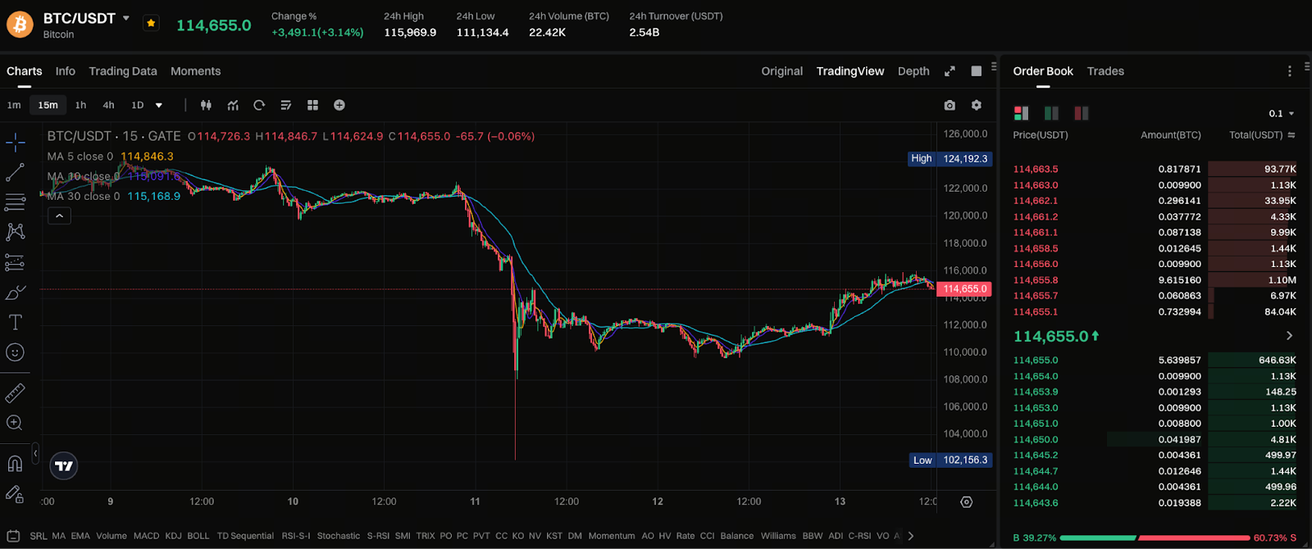Expand more timeframes dropdown arrow

159,105
